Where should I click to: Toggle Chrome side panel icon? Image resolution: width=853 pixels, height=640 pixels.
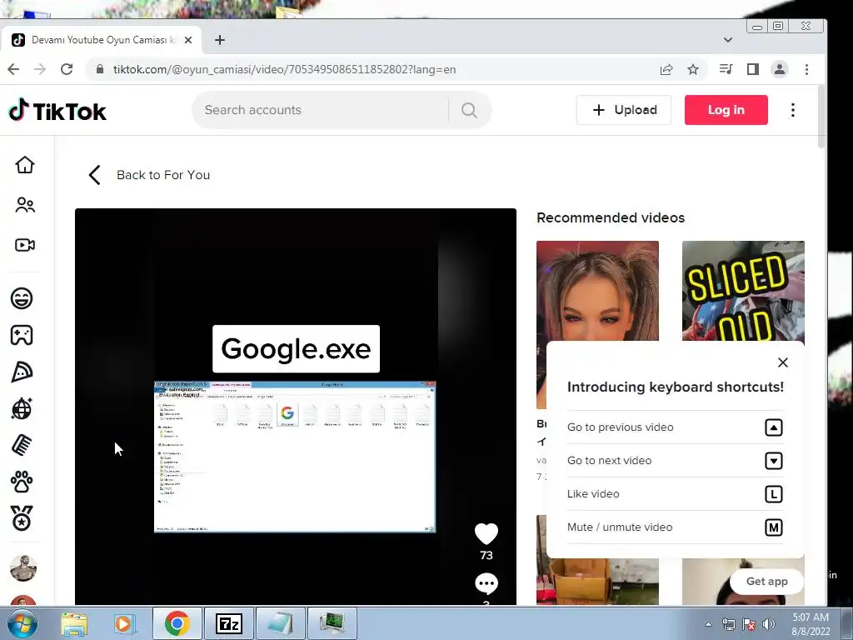[752, 69]
